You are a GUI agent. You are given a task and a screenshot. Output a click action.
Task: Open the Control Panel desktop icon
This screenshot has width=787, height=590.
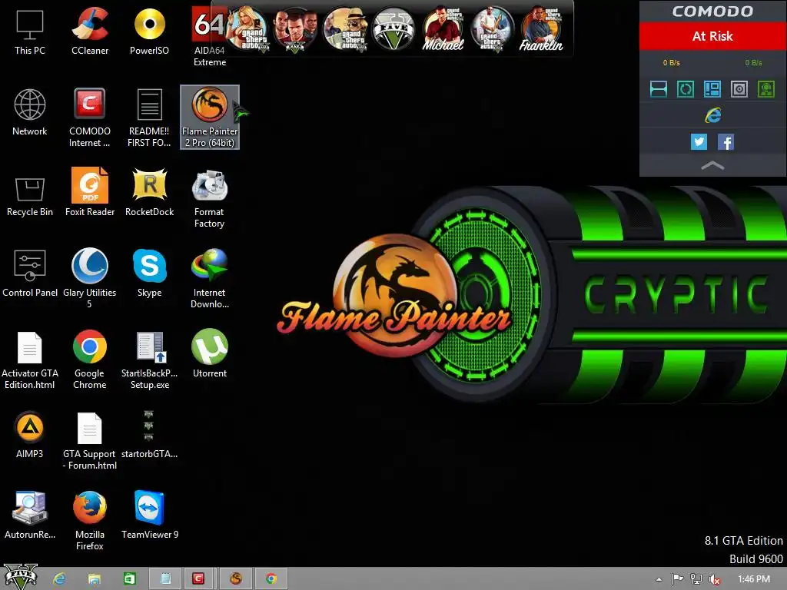[x=30, y=273]
